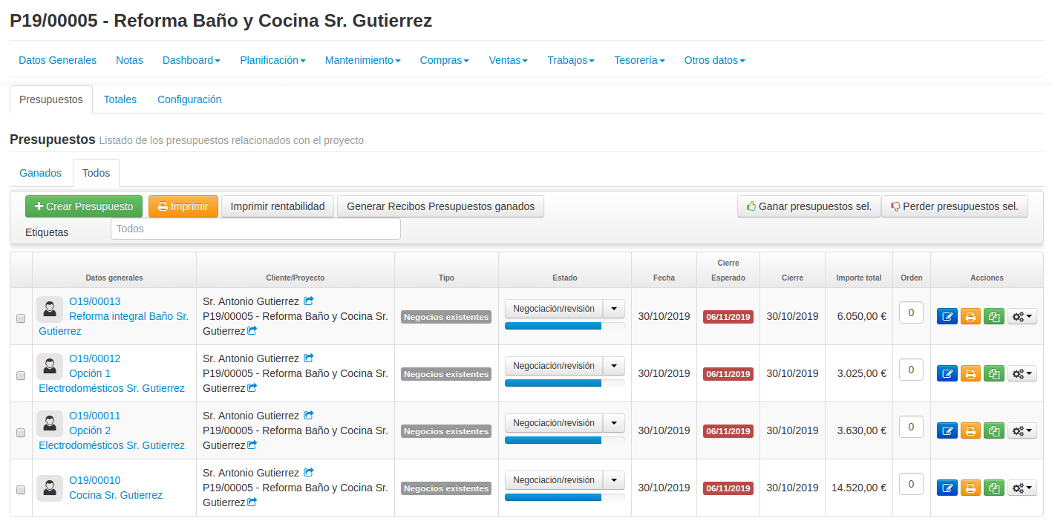Click the green duplicate icon for O19/00011
The width and height of the screenshot is (1052, 521).
994,430
